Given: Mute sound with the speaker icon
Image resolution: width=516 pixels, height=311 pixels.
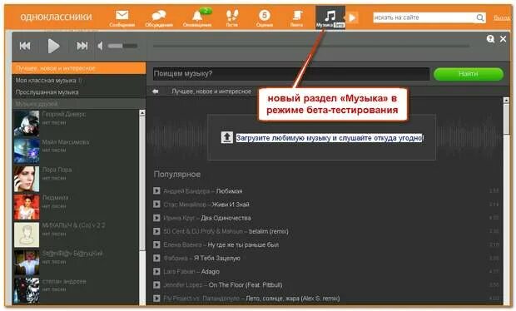Looking at the screenshot, I should click(x=101, y=46).
